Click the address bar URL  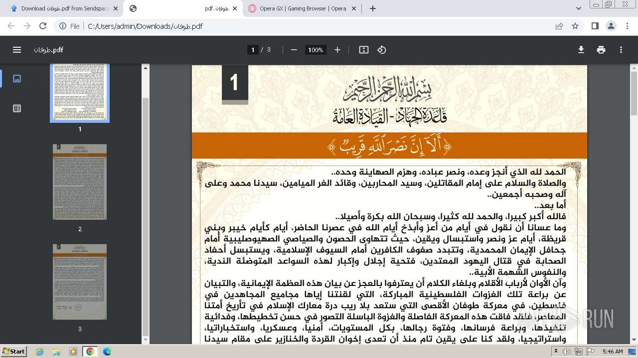(x=145, y=26)
